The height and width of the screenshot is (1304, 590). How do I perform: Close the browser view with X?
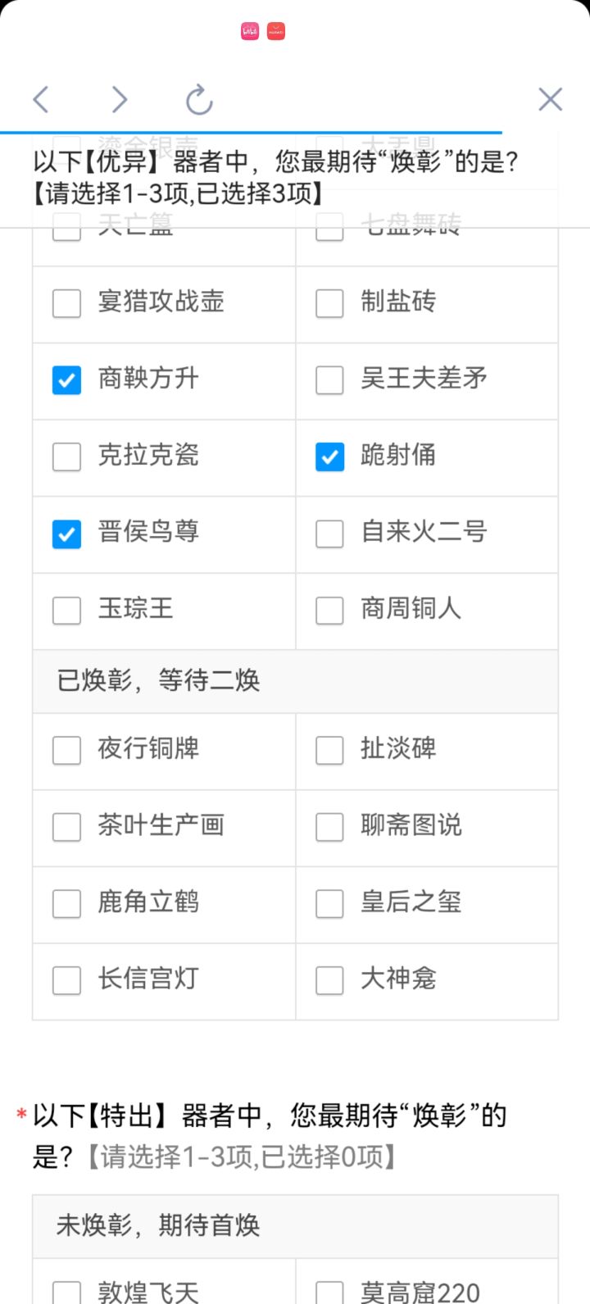pyautogui.click(x=550, y=100)
